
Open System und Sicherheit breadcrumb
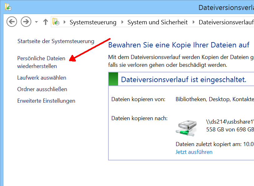157,22
